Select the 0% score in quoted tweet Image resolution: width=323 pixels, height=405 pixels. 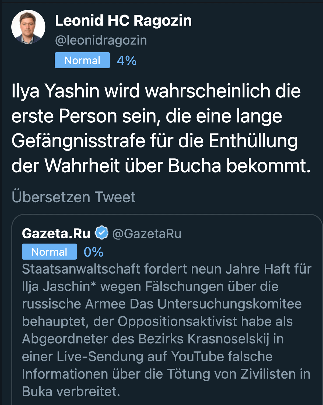[x=93, y=252]
